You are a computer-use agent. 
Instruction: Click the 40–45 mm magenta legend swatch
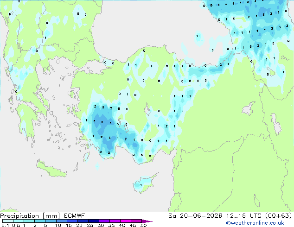tap(126, 221)
